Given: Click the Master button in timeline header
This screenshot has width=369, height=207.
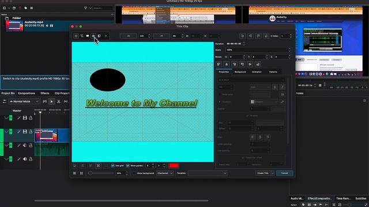Looking at the screenshot, I should click(x=17, y=110).
